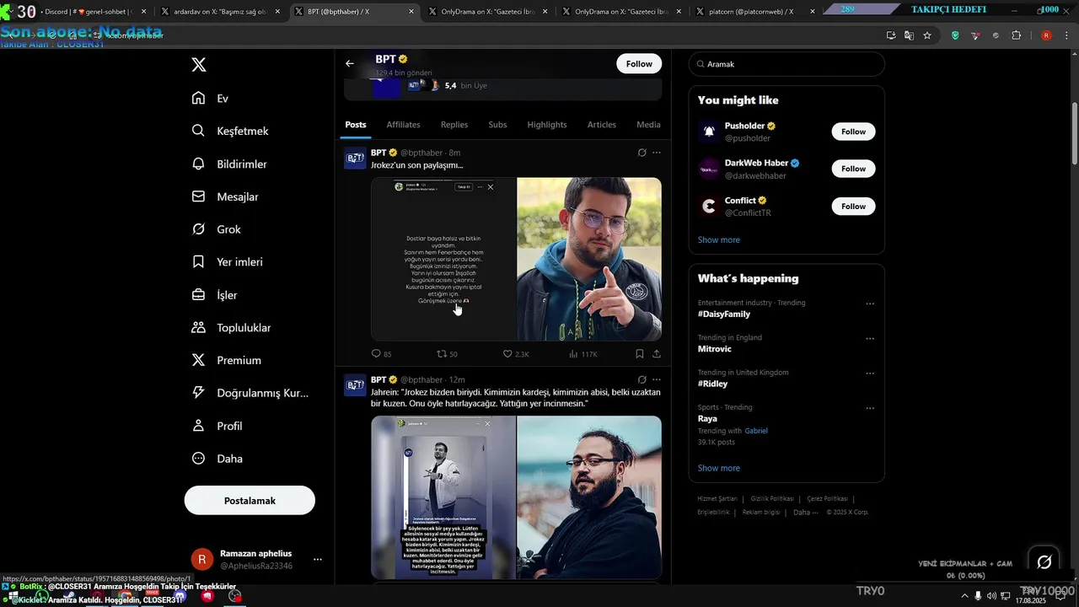Image resolution: width=1079 pixels, height=607 pixels.
Task: Open more menu on 8m BPT post
Action: coord(657,153)
